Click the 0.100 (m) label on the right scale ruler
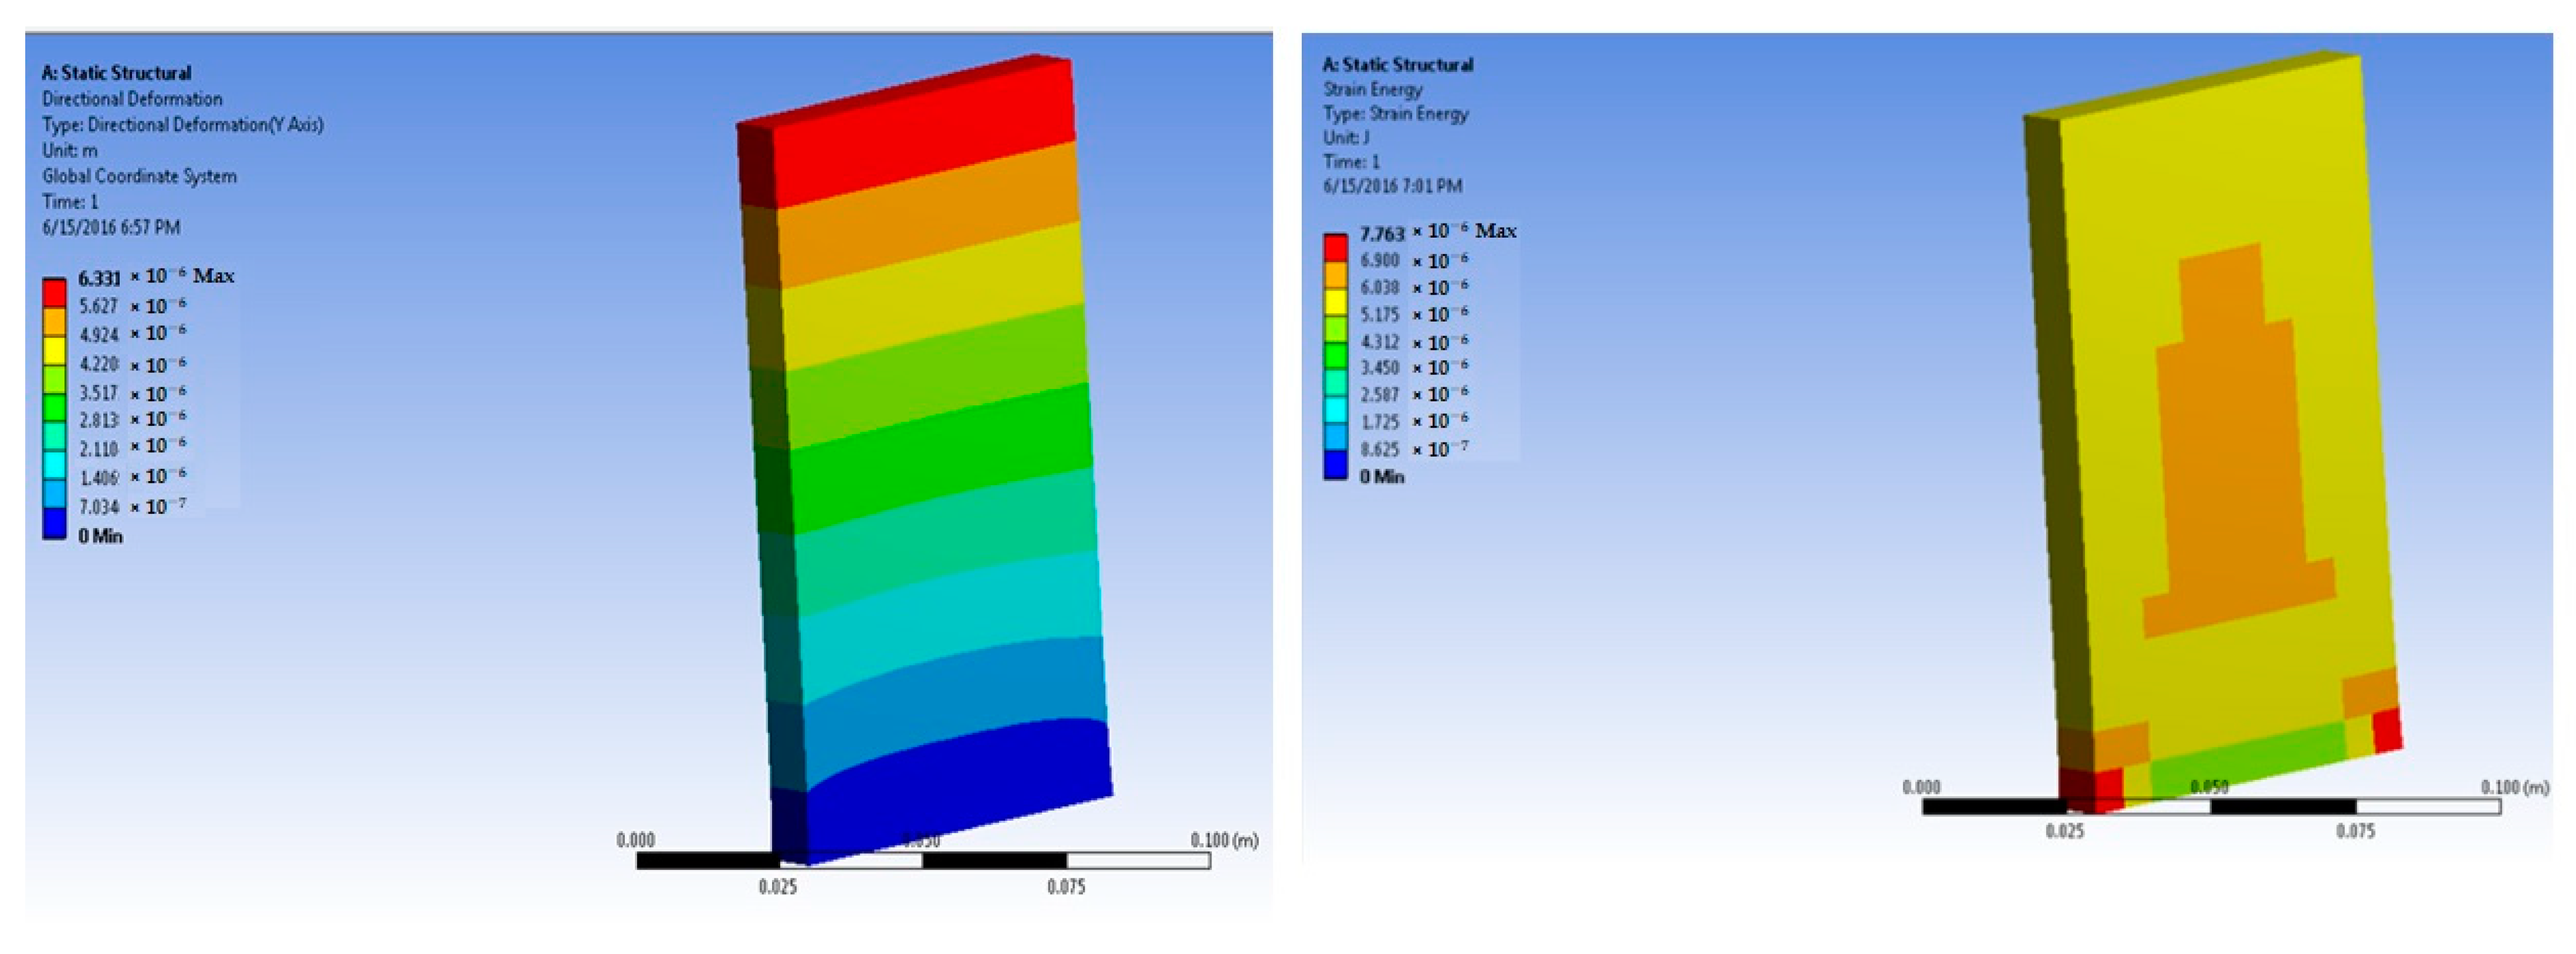The image size is (2576, 954). point(2514,788)
